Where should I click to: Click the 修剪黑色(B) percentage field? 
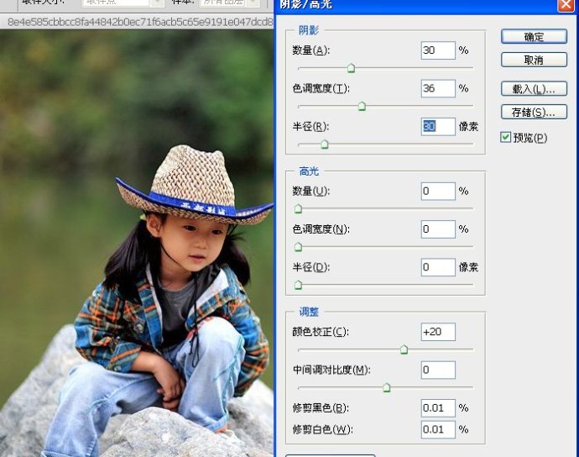coord(438,407)
